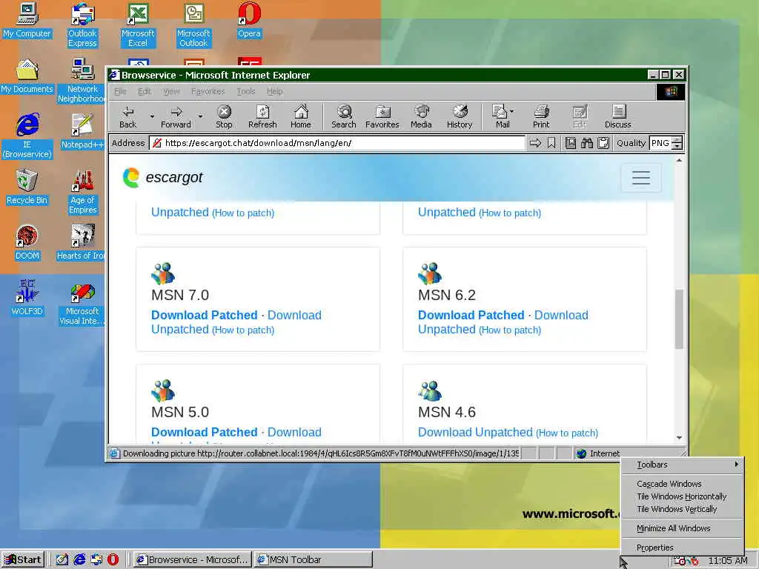This screenshot has height=569, width=759.
Task: Go to the Home page button
Action: tap(301, 116)
